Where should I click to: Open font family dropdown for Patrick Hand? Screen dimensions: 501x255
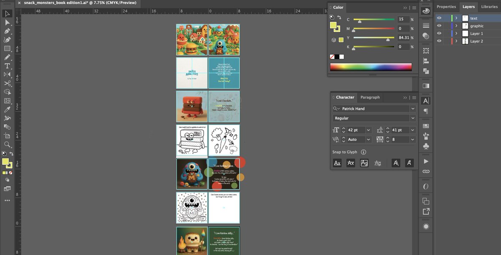[x=413, y=108]
